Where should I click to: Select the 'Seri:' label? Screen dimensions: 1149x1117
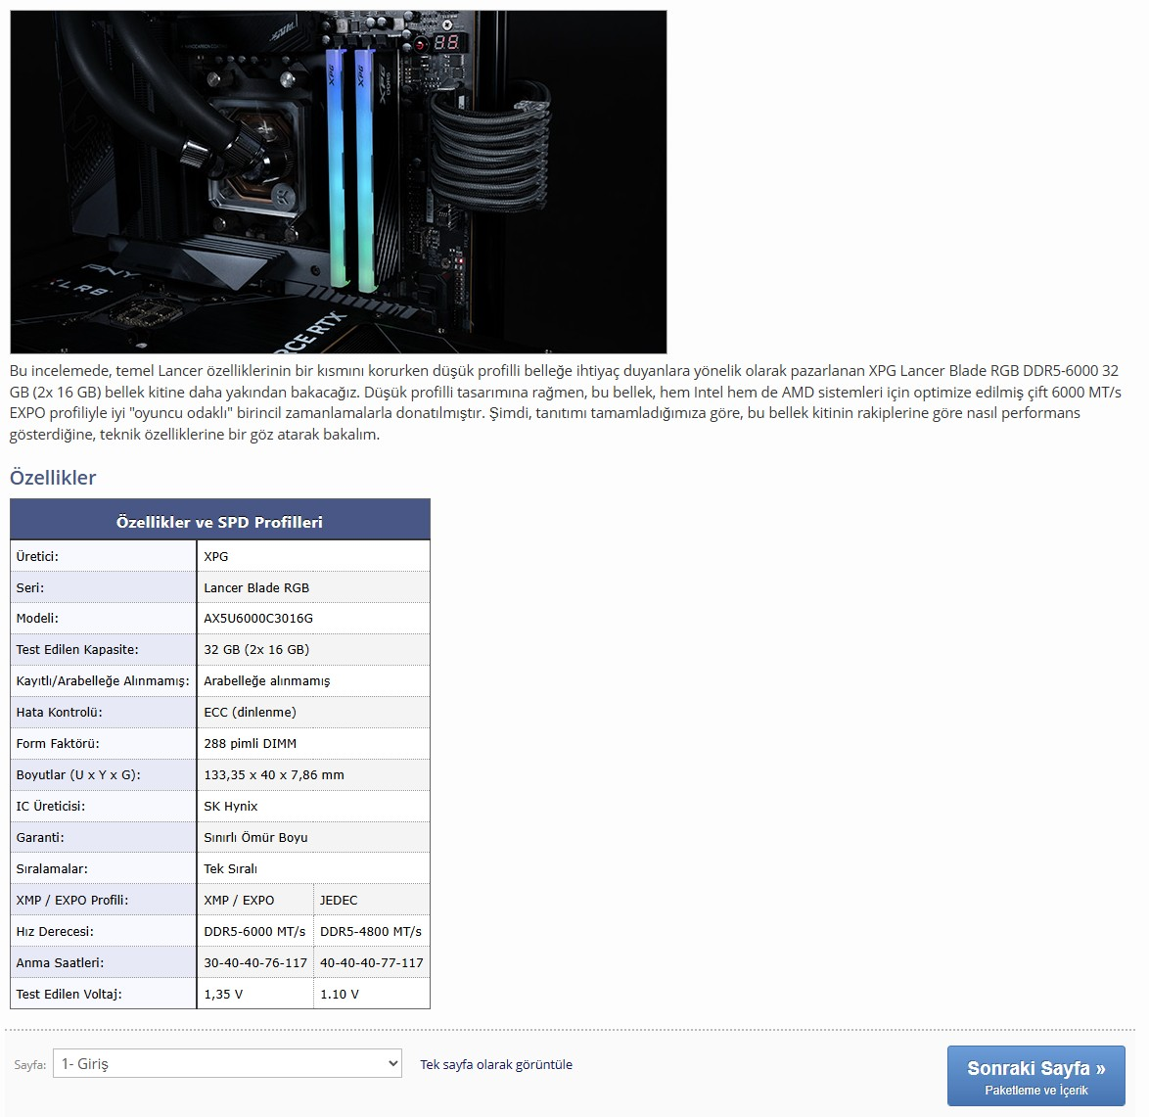coord(30,587)
